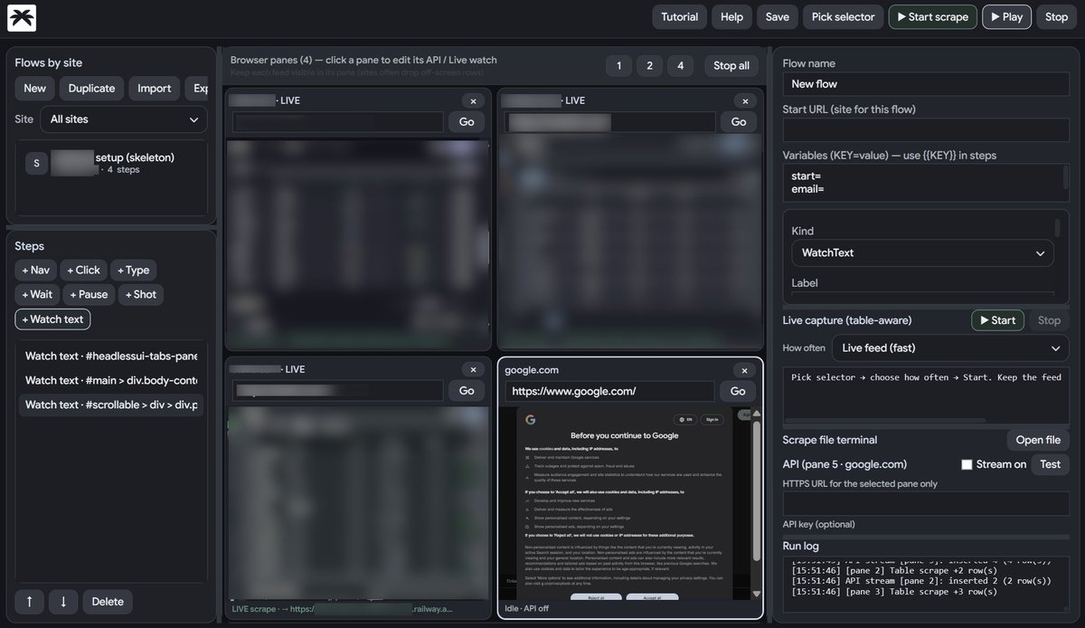Click the Start URL field
1085x628 pixels.
tap(926, 129)
